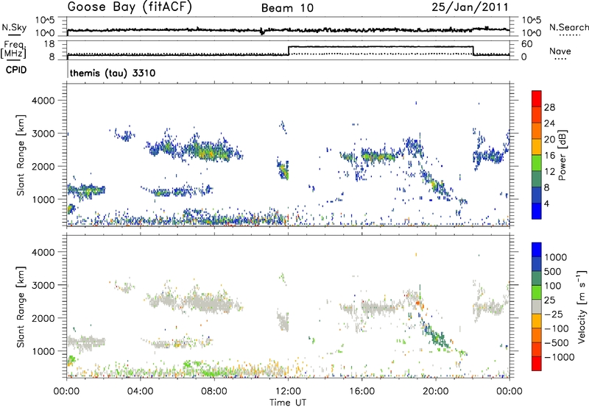Image resolution: width=589 pixels, height=407 pixels.
Task: Click the dark blue top segment of Velocity color bar
Action: click(537, 250)
